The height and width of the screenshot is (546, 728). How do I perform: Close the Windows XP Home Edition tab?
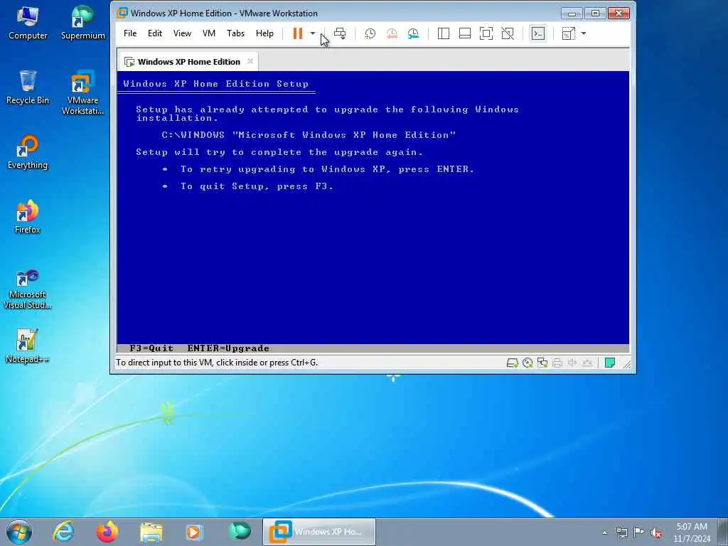[250, 61]
